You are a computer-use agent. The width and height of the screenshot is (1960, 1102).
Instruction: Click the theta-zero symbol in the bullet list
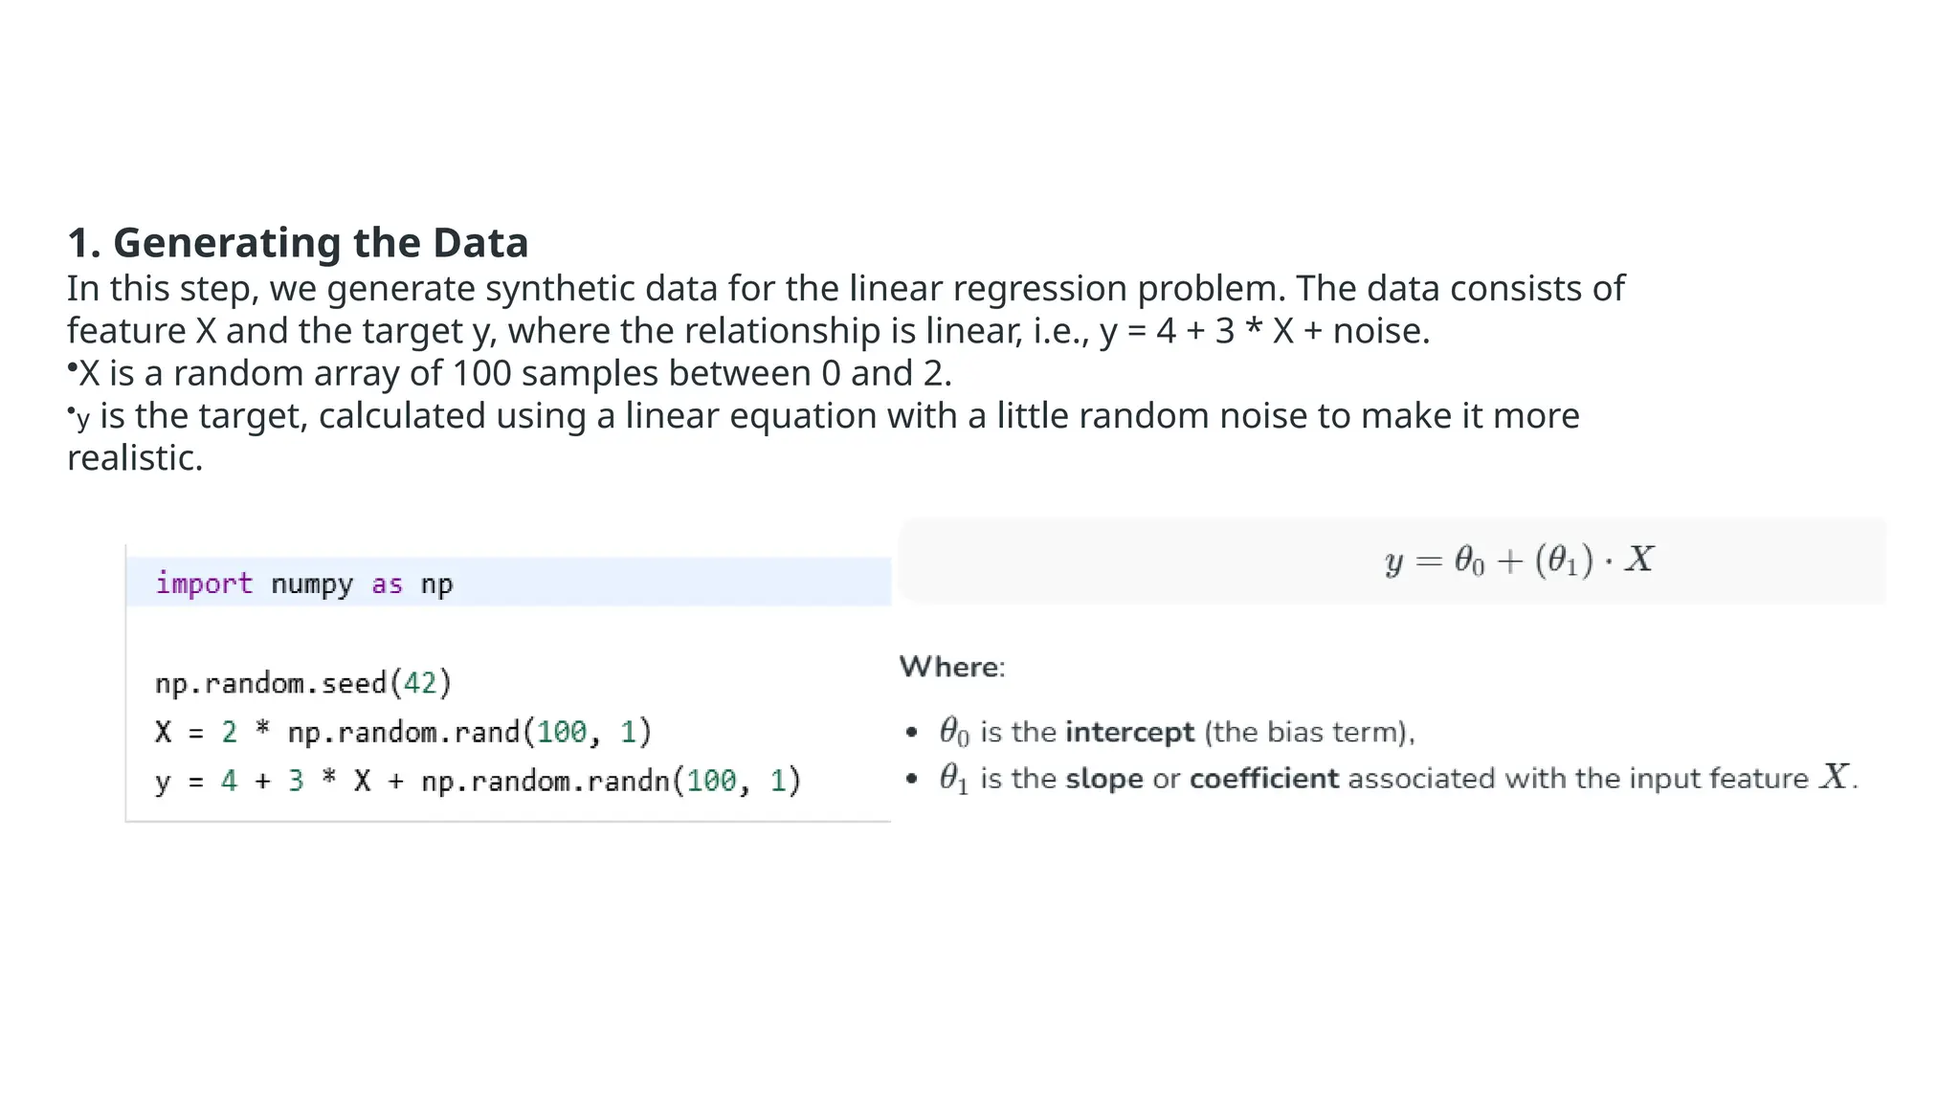point(953,732)
